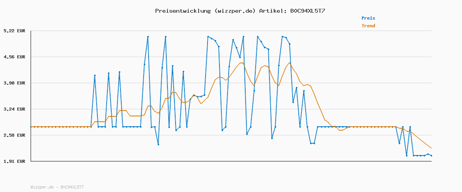Click the chart title Preisentwicklung text
This screenshot has width=462, height=192.
183,11
